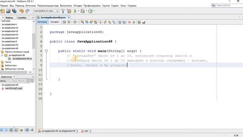
Task: Switch to the Службы tab
Action: [22, 18]
